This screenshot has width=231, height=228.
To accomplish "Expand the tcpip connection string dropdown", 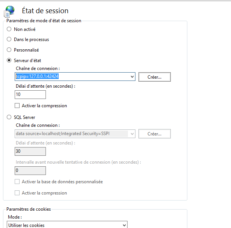I will coord(132,77).
